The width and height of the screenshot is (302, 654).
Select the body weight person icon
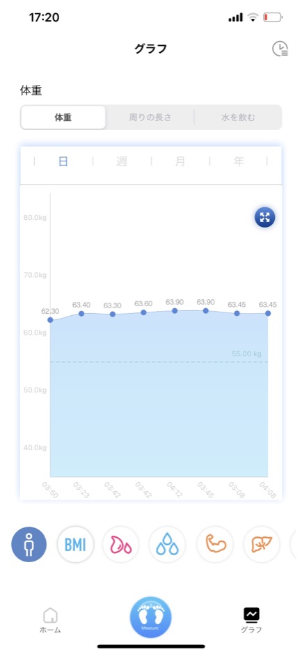tap(29, 545)
